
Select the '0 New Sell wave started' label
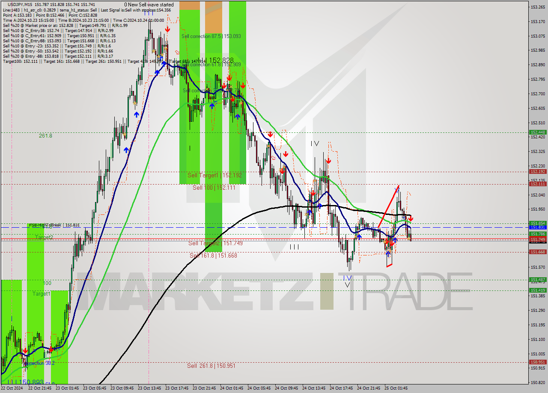pyautogui.click(x=149, y=4)
